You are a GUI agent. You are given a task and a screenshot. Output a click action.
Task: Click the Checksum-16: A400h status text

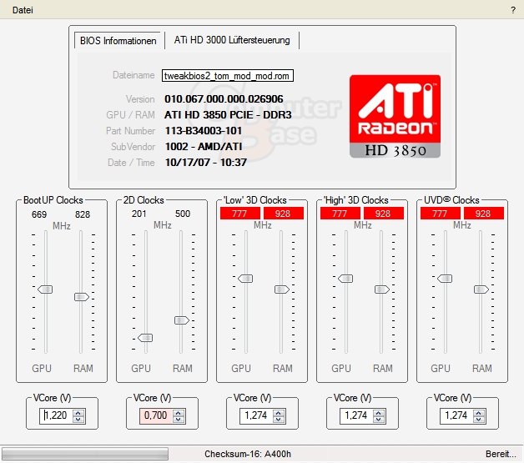pyautogui.click(x=248, y=454)
